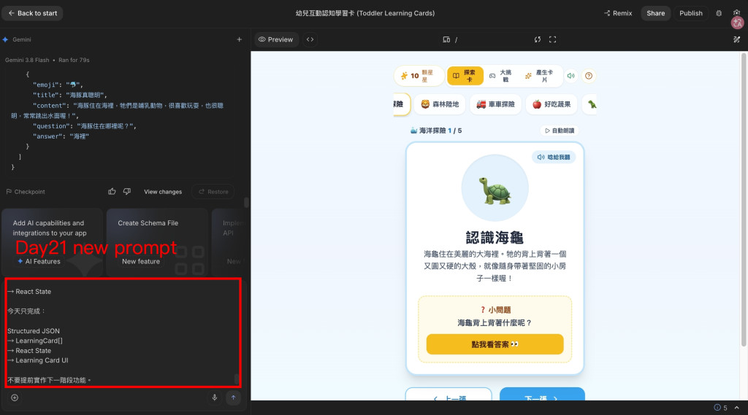Screen dimensions: 748x415
Task: Click the Gemini sparkle icon
Action: 5,39
